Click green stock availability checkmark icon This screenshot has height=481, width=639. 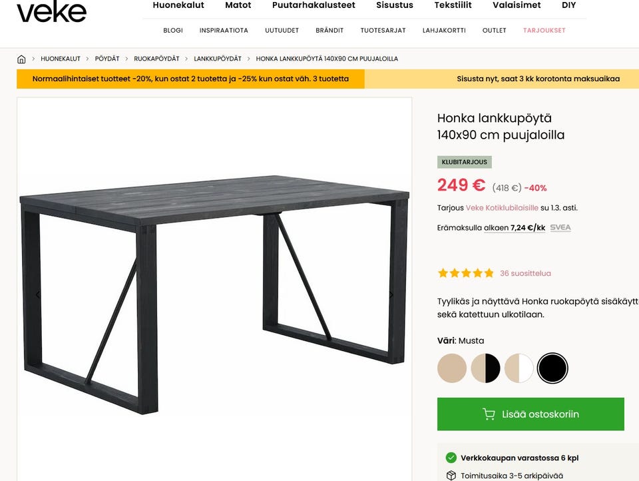tap(451, 458)
